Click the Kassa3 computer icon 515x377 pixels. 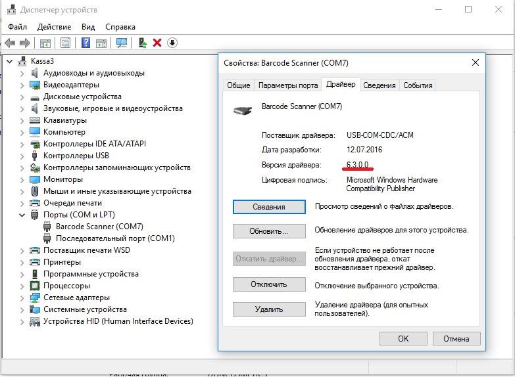pyautogui.click(x=22, y=60)
